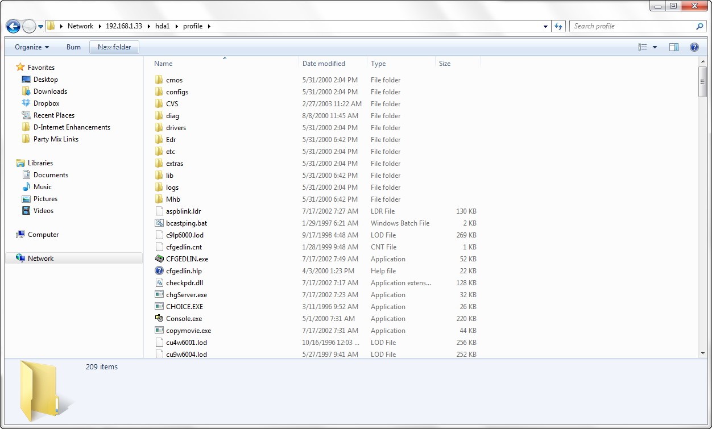Open the address bar history dropdown
This screenshot has width=712, height=429.
click(546, 26)
